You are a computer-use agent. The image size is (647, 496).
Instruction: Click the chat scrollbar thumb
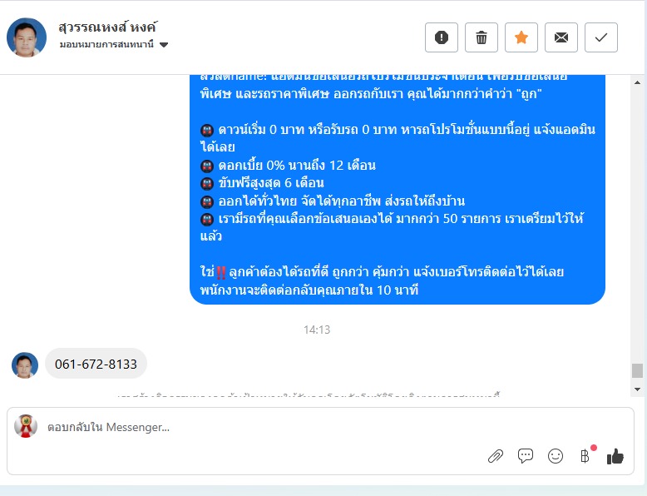point(637,370)
